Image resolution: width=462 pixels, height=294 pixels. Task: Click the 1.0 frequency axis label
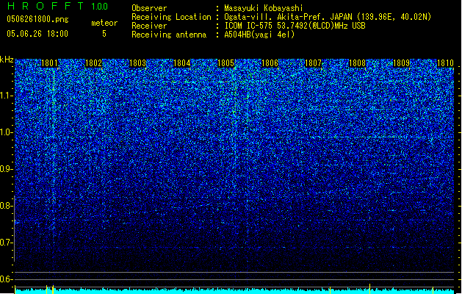pos(7,132)
